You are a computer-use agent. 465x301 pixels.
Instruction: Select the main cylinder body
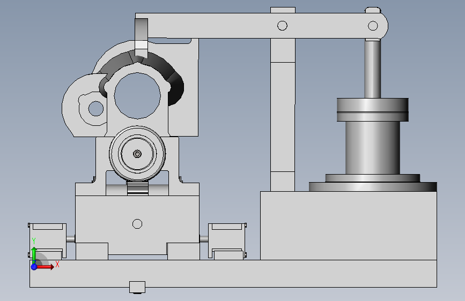[372, 148]
